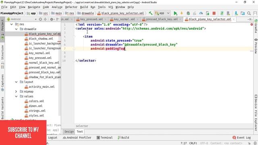Switch to Text view tab
258x145 pixels.
coord(80,132)
